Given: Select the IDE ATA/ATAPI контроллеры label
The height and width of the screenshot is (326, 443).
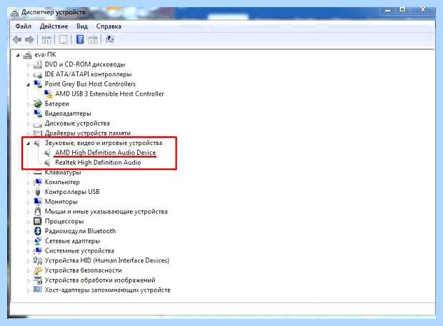Looking at the screenshot, I should pyautogui.click(x=88, y=74).
